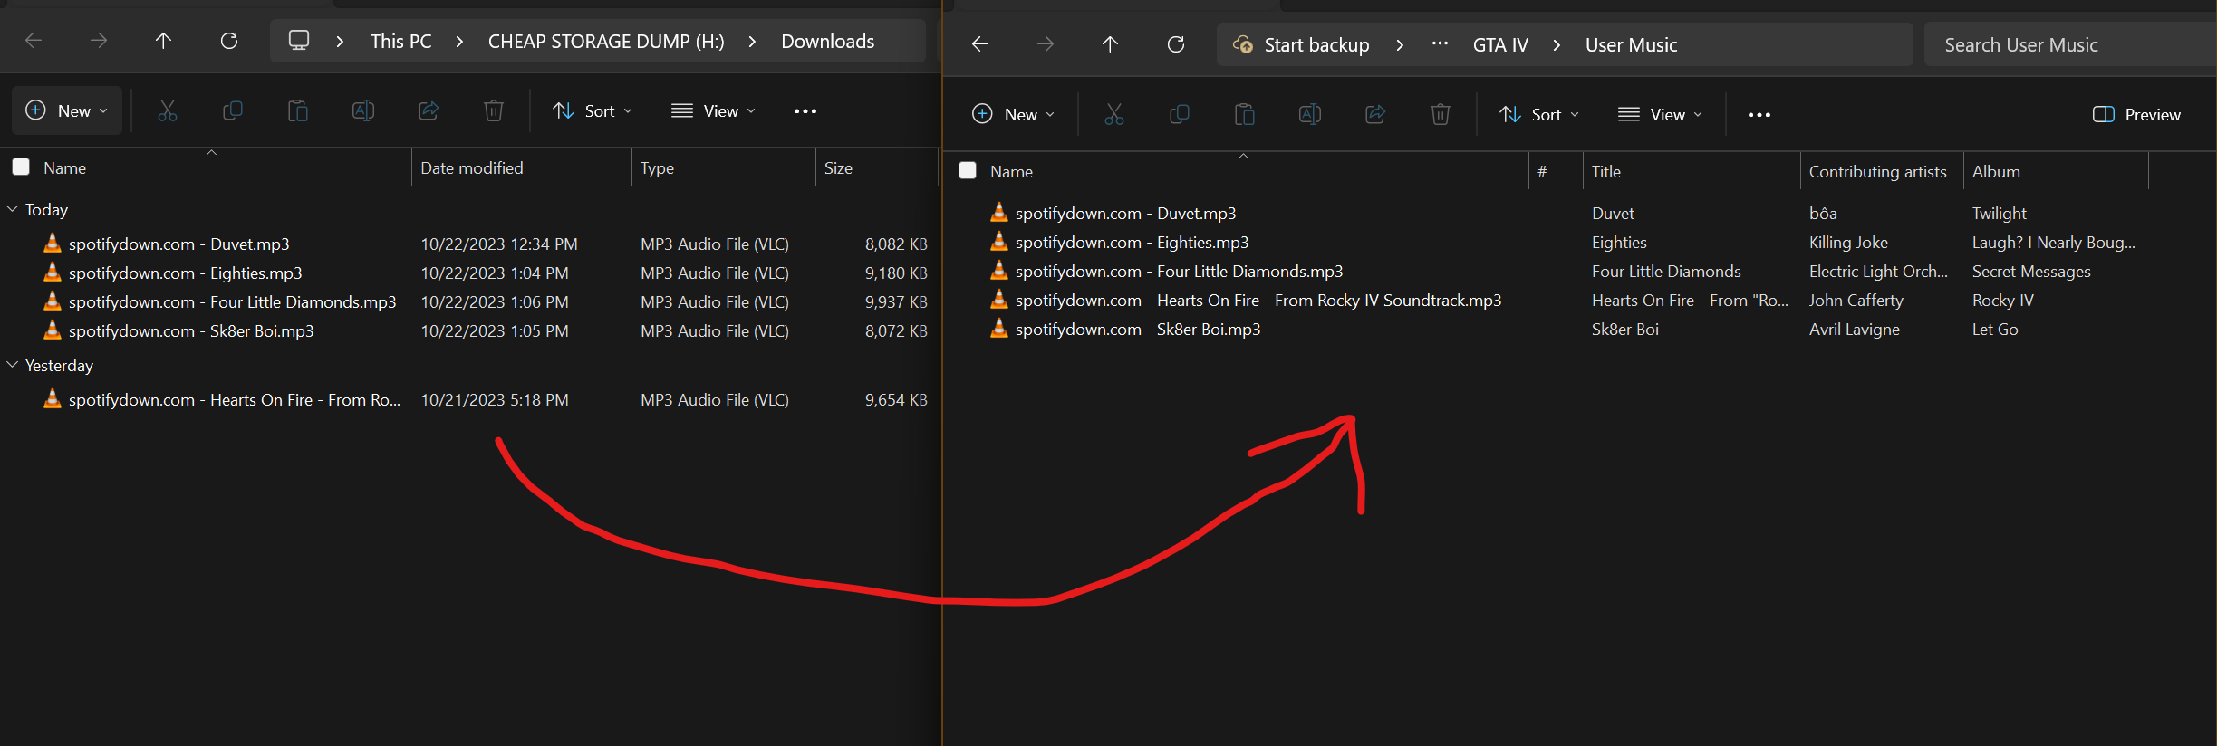2217x746 pixels.
Task: Open Sort dropdown in User Music window
Action: pyautogui.click(x=1539, y=114)
